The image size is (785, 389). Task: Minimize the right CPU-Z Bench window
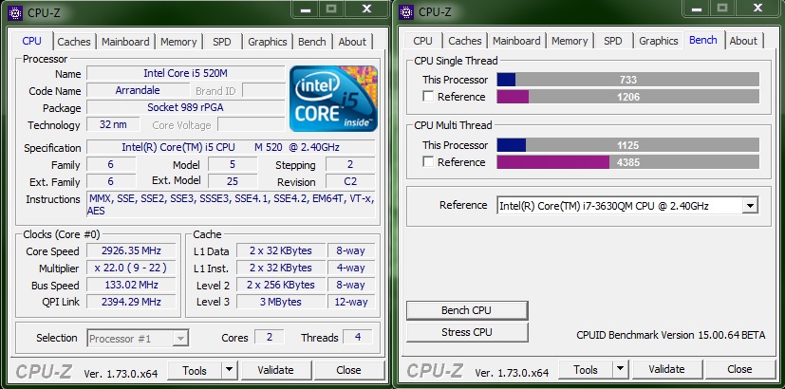pos(698,9)
